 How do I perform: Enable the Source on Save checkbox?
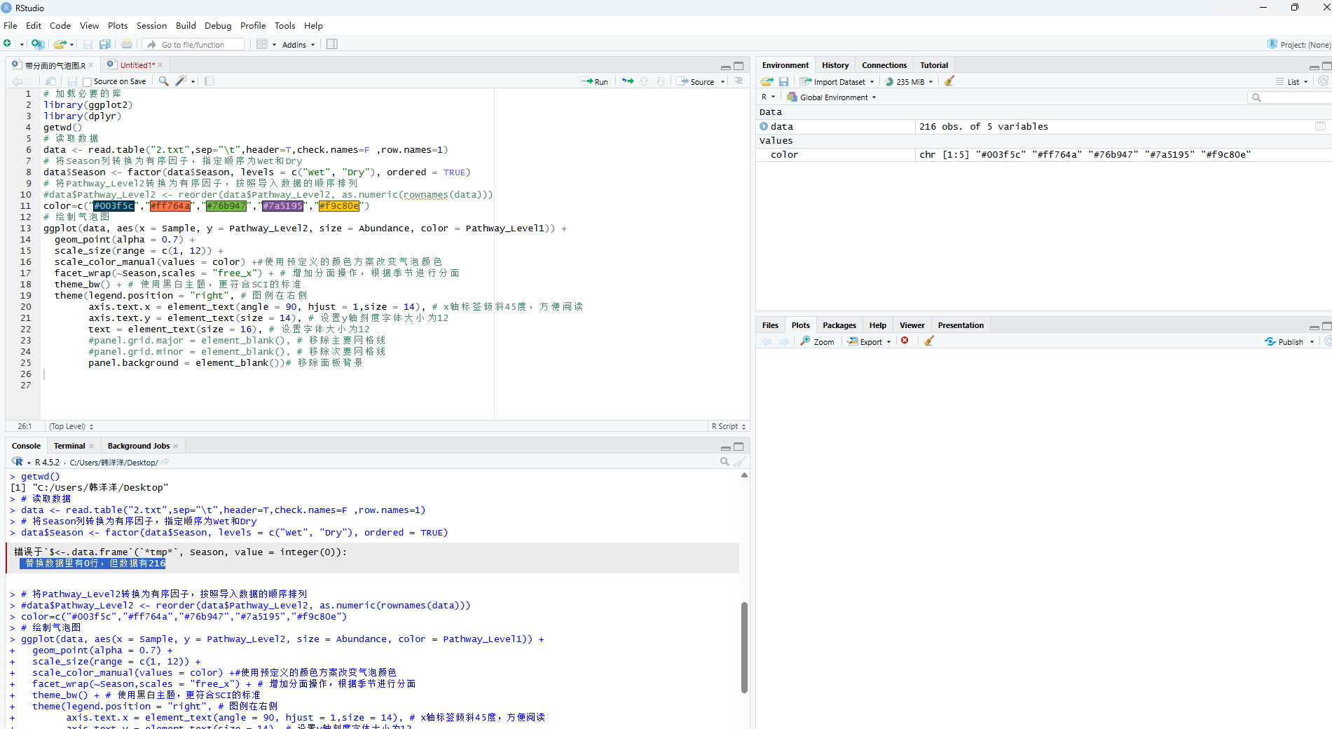pyautogui.click(x=88, y=82)
